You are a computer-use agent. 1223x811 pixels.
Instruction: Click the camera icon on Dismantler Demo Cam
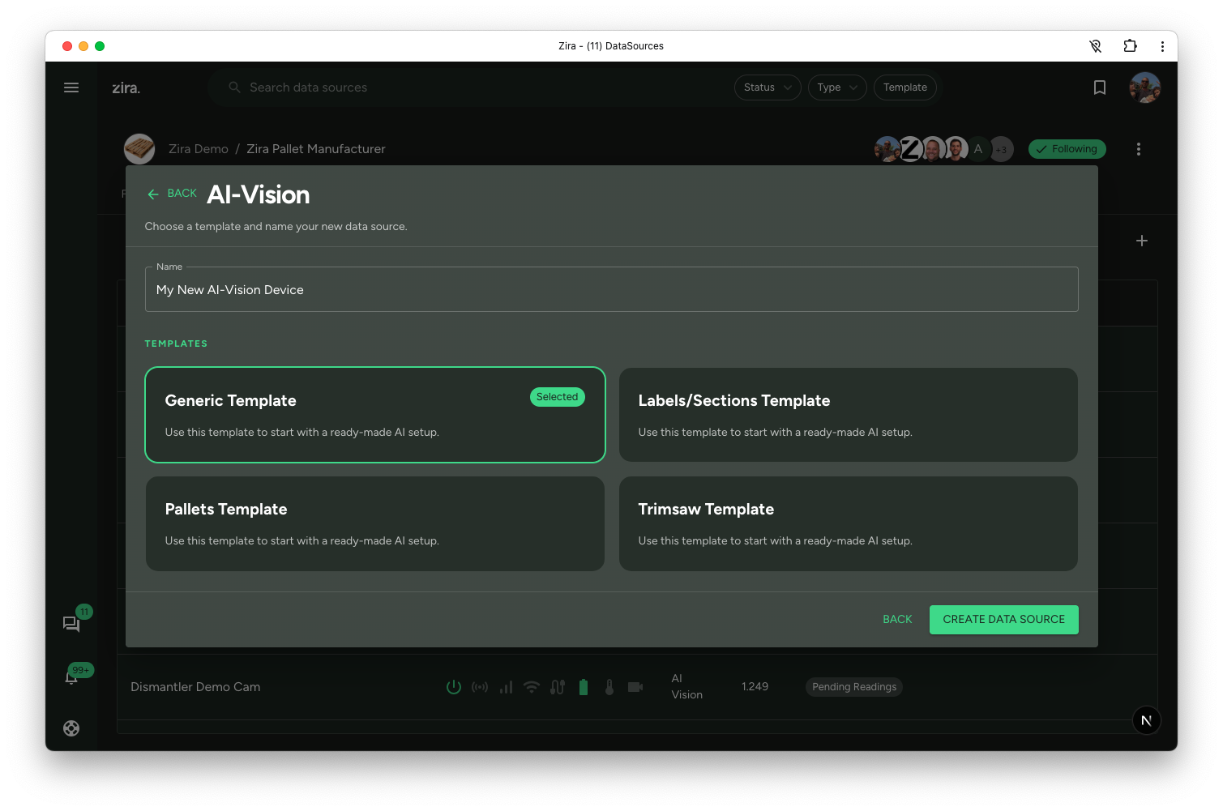(x=635, y=687)
